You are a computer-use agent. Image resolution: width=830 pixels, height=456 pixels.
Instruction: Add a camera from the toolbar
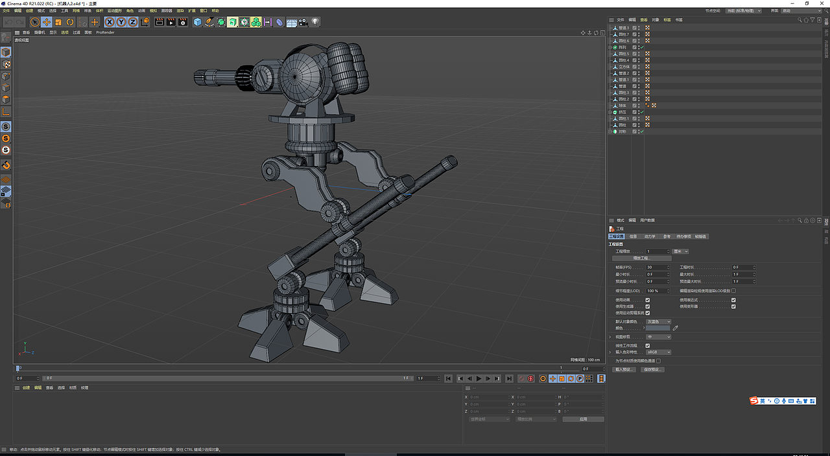[302, 22]
